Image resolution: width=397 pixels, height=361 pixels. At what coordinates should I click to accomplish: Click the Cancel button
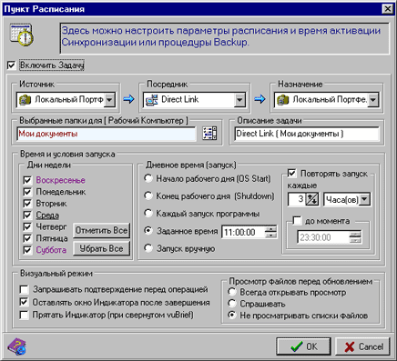click(362, 346)
